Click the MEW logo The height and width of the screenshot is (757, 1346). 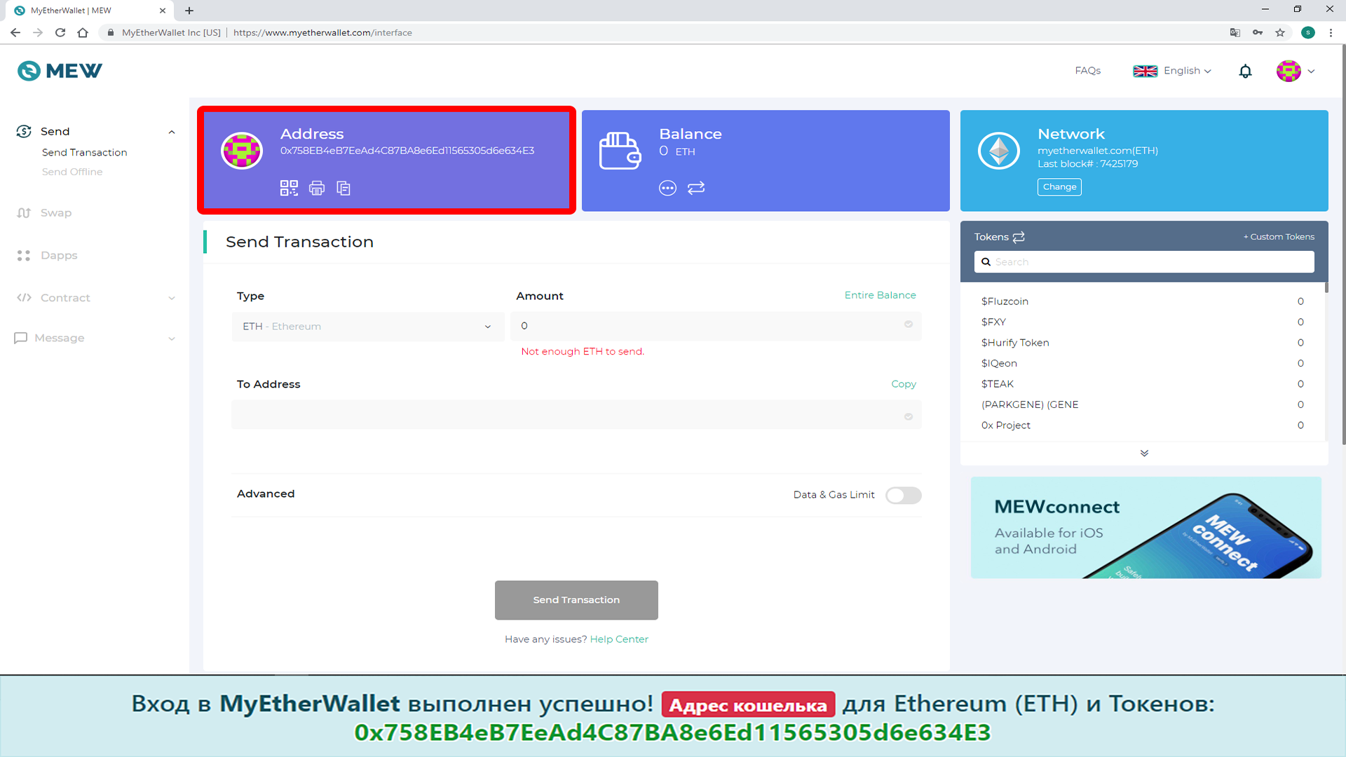click(x=60, y=71)
